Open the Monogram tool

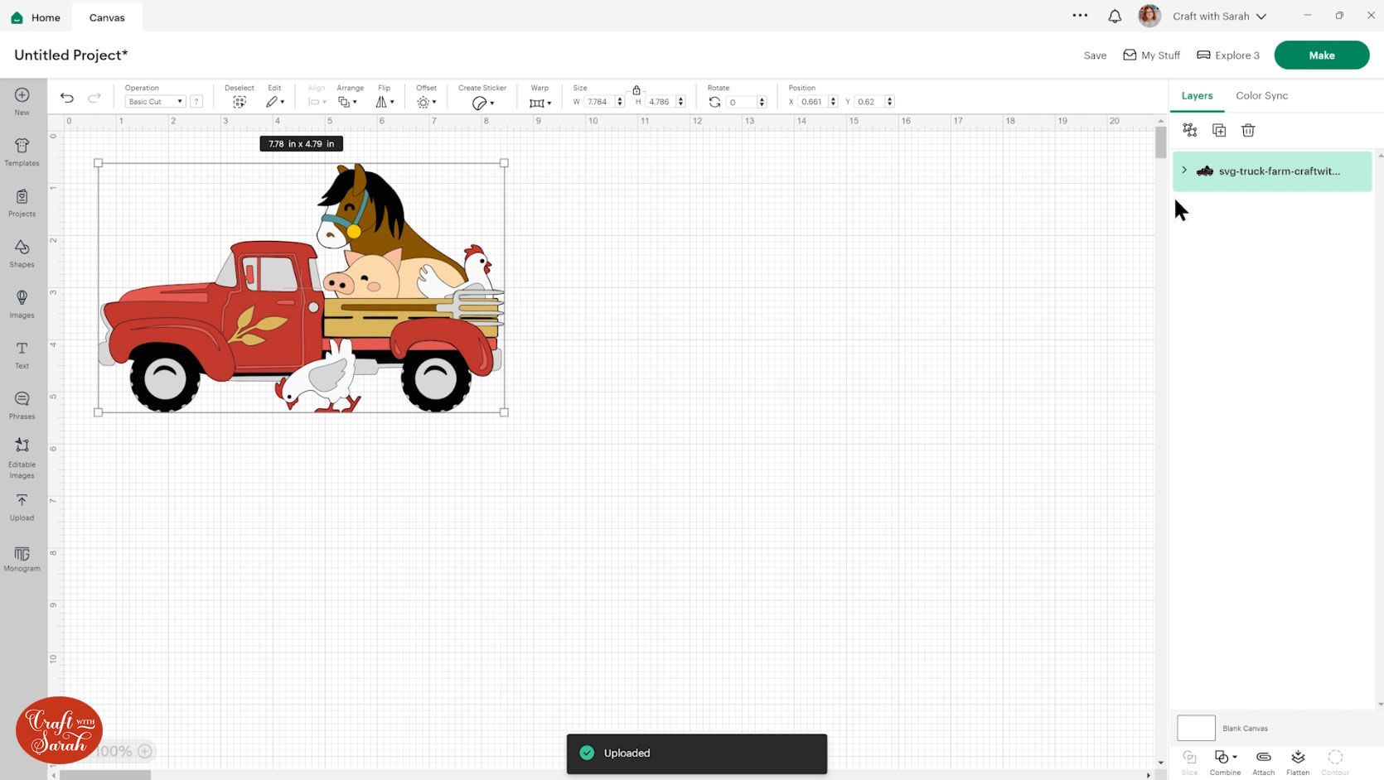coord(22,559)
